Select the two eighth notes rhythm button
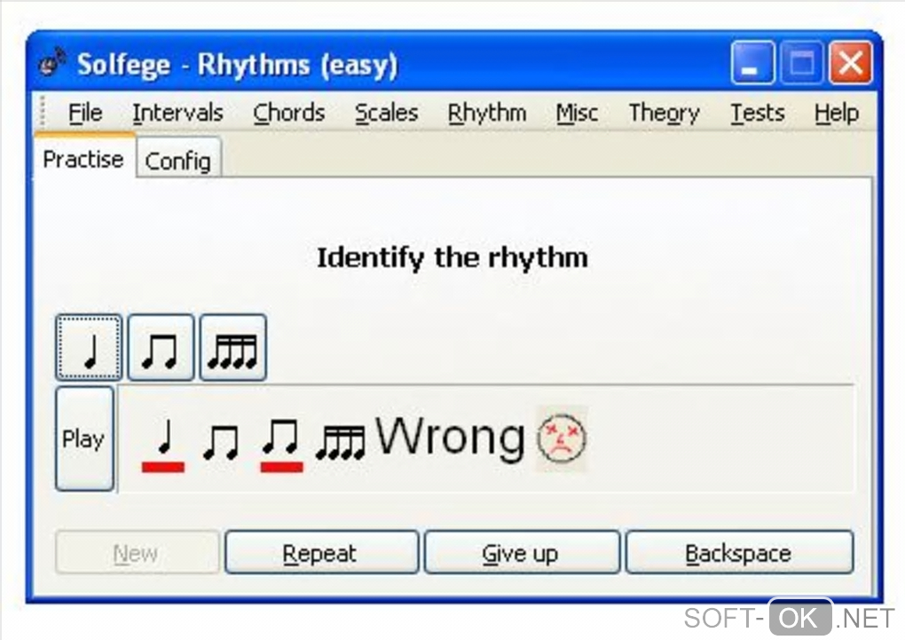This screenshot has height=640, width=905. coord(161,348)
